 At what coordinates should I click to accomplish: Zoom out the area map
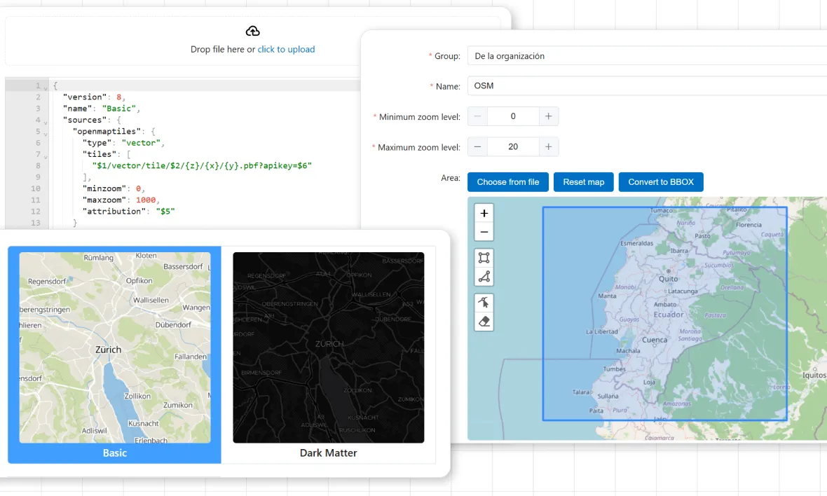[x=484, y=232]
